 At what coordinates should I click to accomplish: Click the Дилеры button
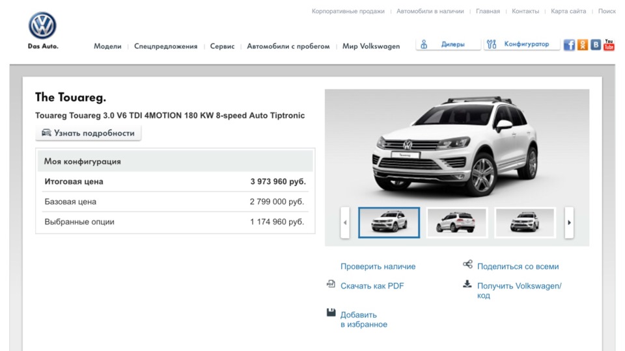coord(448,44)
